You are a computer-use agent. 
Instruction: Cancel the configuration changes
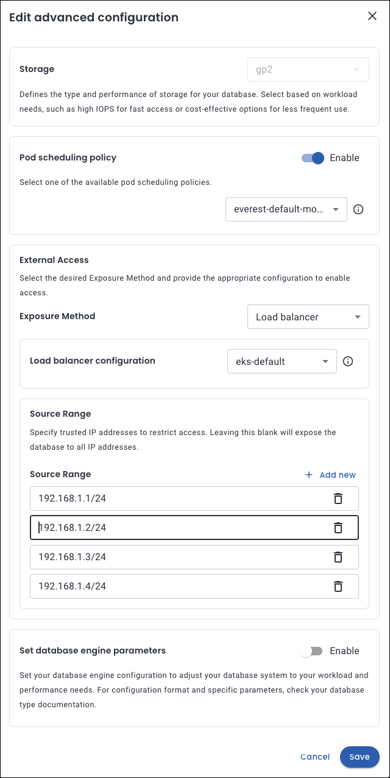click(315, 757)
